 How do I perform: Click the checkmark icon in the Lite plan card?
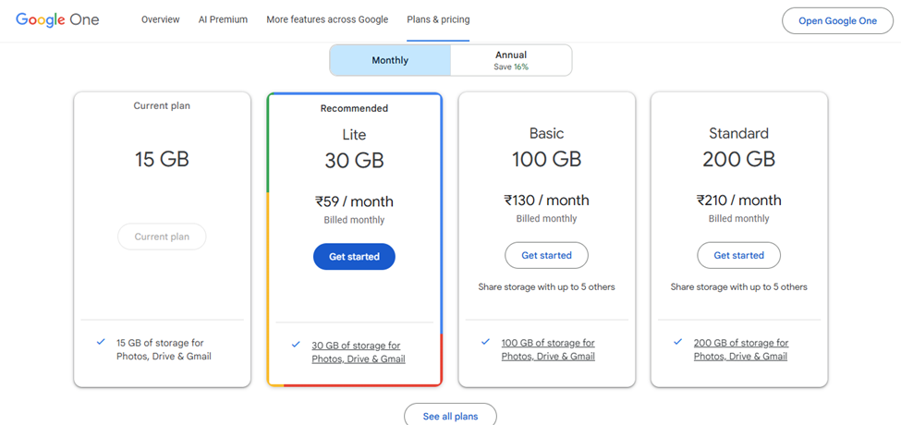[x=296, y=345]
